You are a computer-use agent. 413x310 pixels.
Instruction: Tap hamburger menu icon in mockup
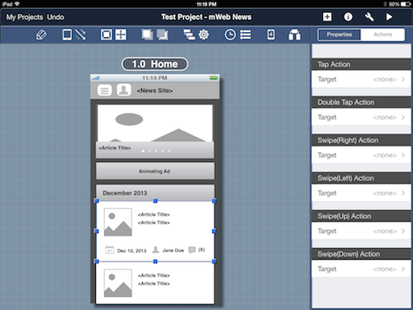(x=105, y=90)
